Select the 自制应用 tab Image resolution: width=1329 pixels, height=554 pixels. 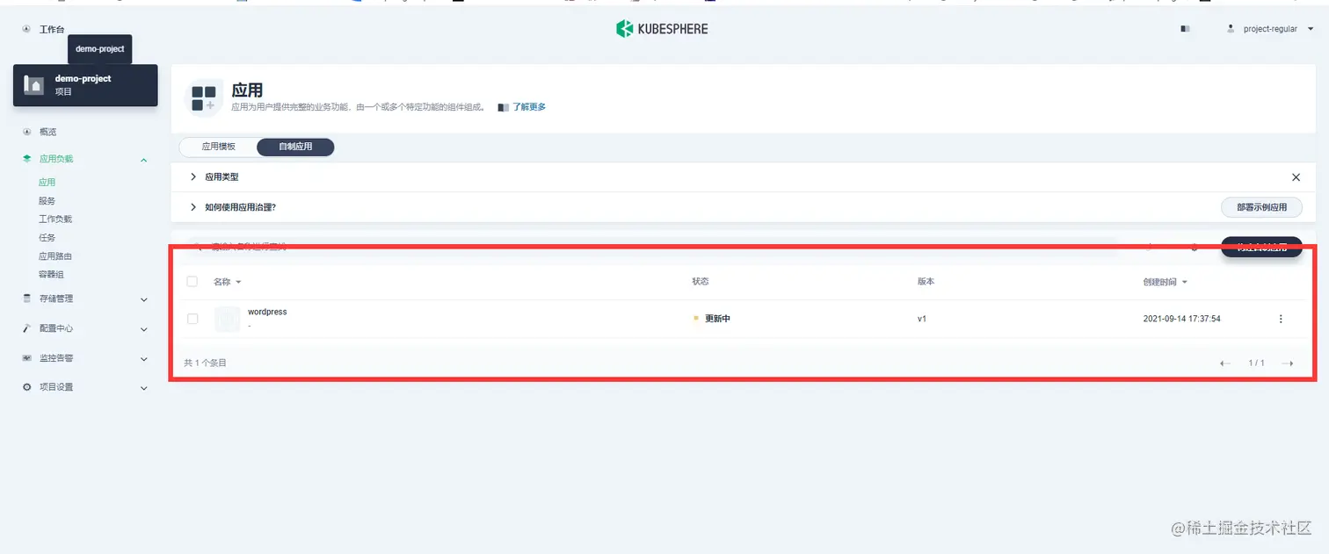tap(295, 147)
